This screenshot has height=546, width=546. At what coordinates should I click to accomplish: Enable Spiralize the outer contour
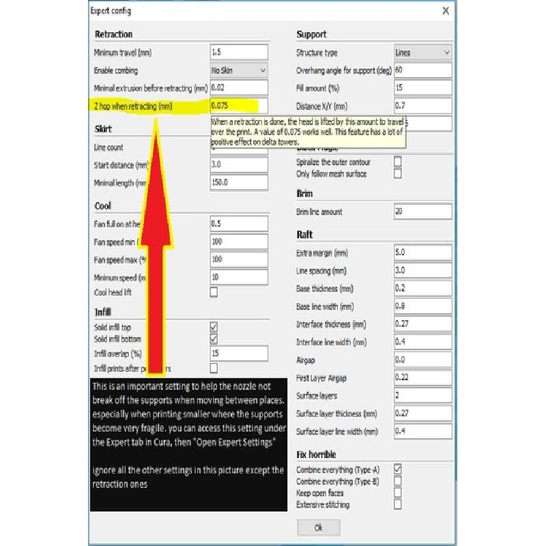click(397, 161)
